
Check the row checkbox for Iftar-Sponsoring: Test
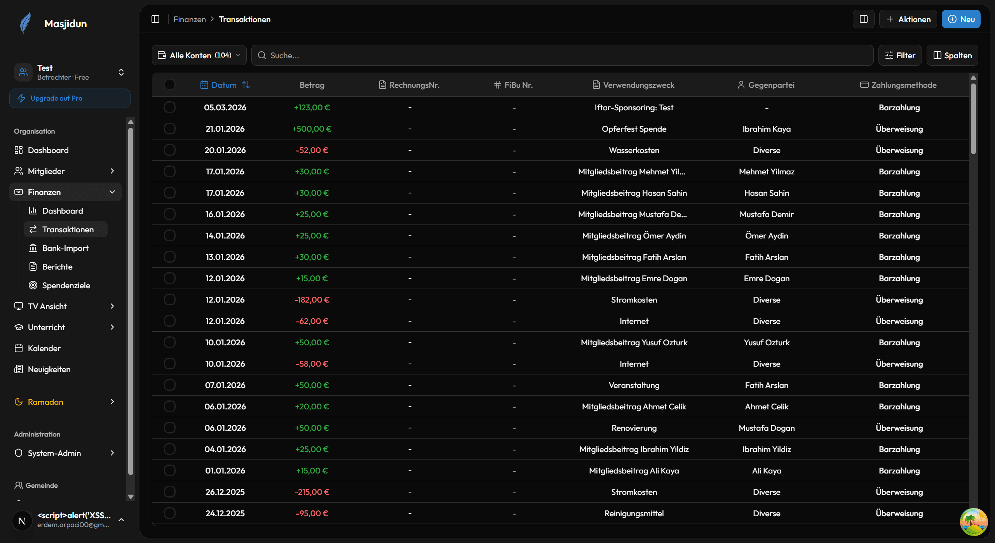point(170,107)
